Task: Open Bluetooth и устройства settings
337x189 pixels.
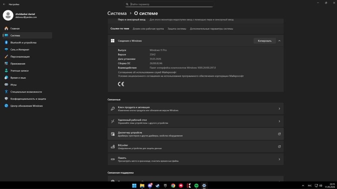Action: pos(27,42)
